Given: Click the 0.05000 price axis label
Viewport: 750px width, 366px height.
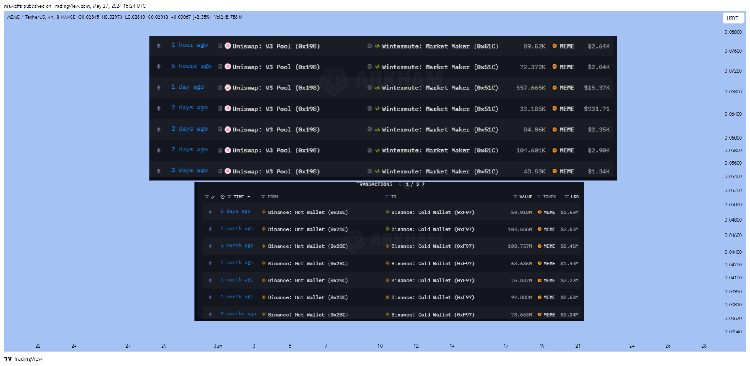Looking at the screenshot, I should pyautogui.click(x=733, y=205).
